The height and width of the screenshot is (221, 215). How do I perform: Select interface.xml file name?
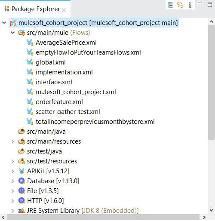coord(54,82)
